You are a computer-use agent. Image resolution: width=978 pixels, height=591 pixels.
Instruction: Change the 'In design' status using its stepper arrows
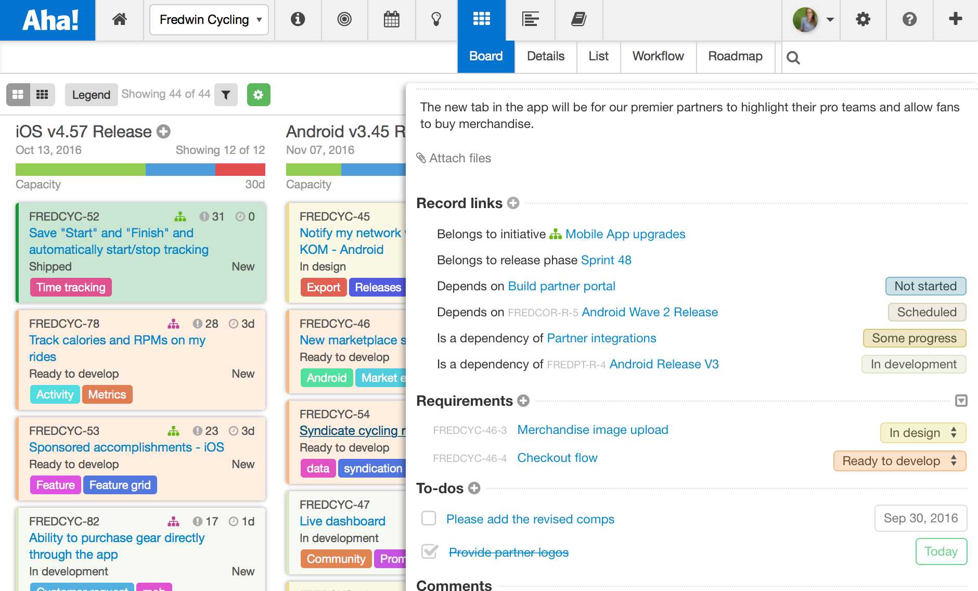pos(954,432)
